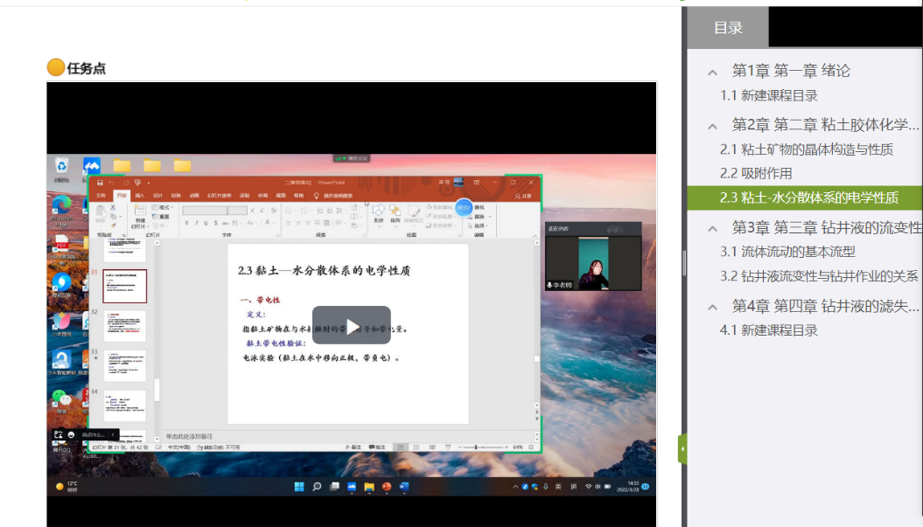Select section 3.1 流体流动的基本流型
Viewport: 923px width, 527px height.
(x=787, y=252)
